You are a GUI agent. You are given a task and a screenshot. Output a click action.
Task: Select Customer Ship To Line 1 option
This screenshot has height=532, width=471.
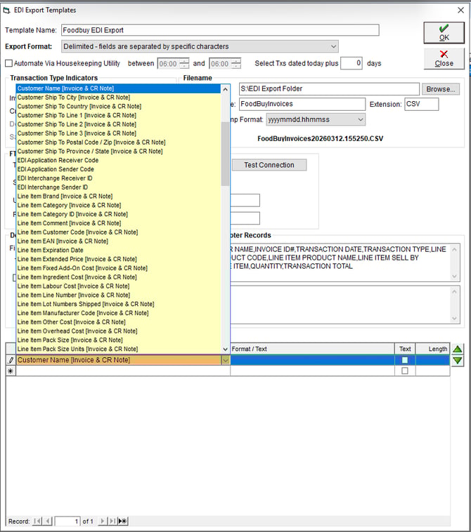[x=118, y=115]
